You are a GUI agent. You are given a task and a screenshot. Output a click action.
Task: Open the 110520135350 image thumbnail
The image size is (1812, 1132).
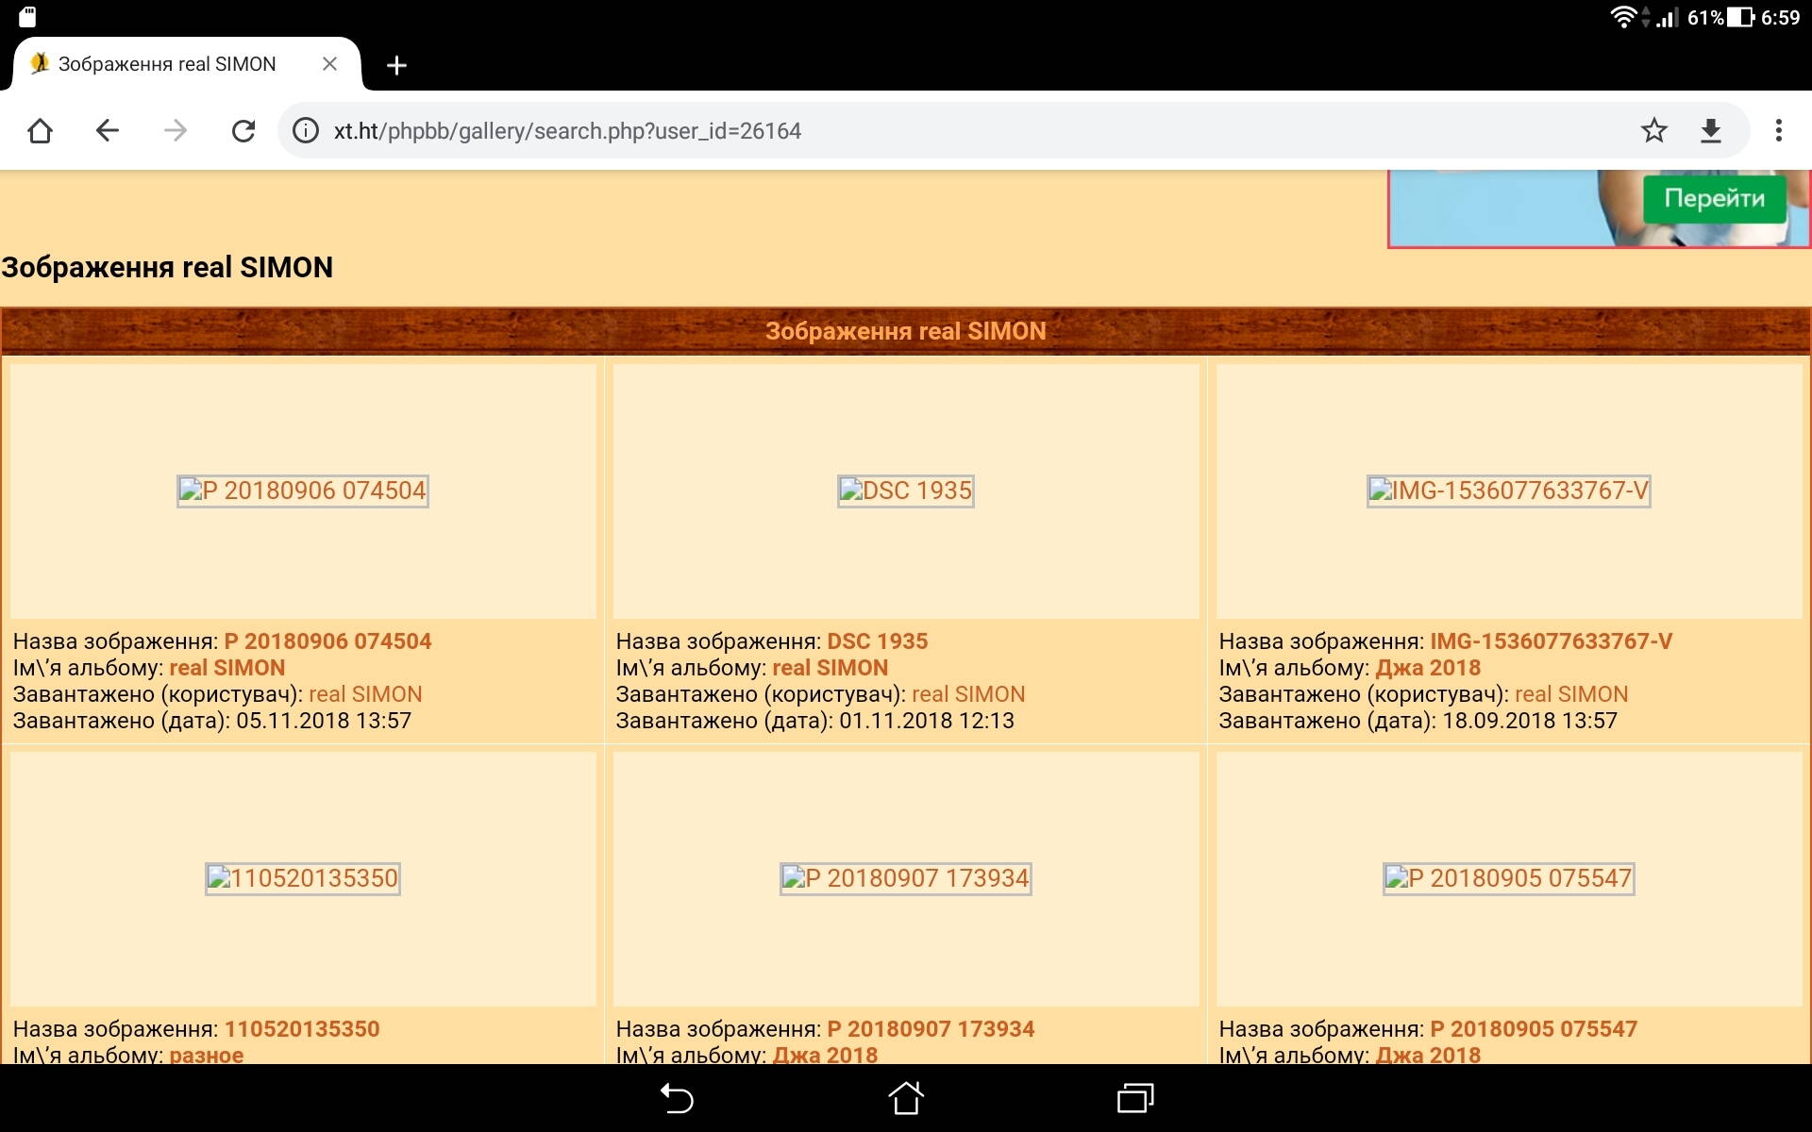point(303,878)
